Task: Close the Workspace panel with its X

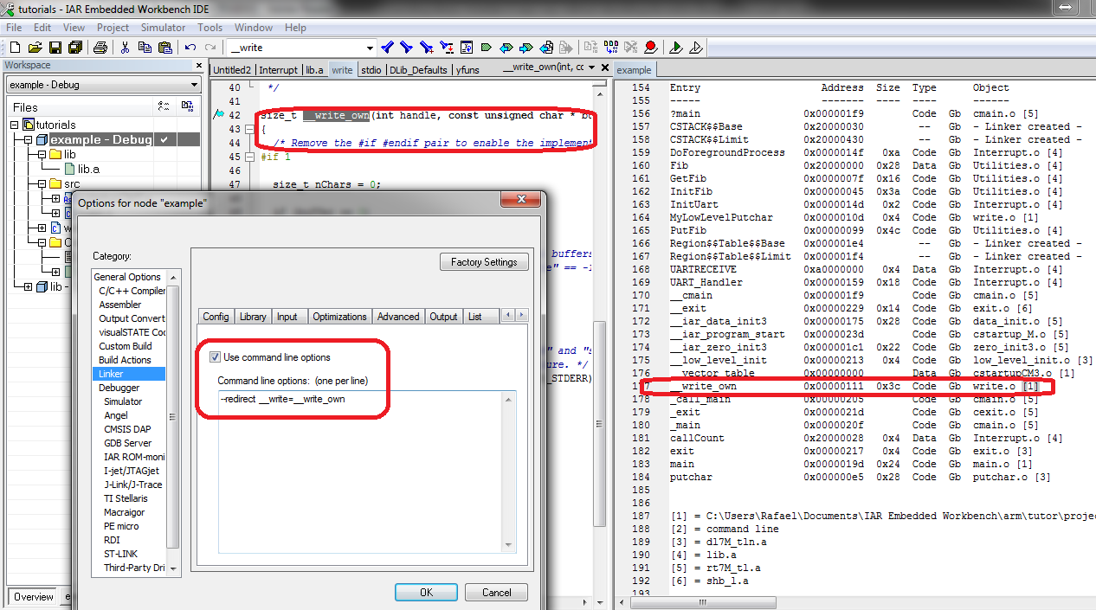Action: click(198, 66)
